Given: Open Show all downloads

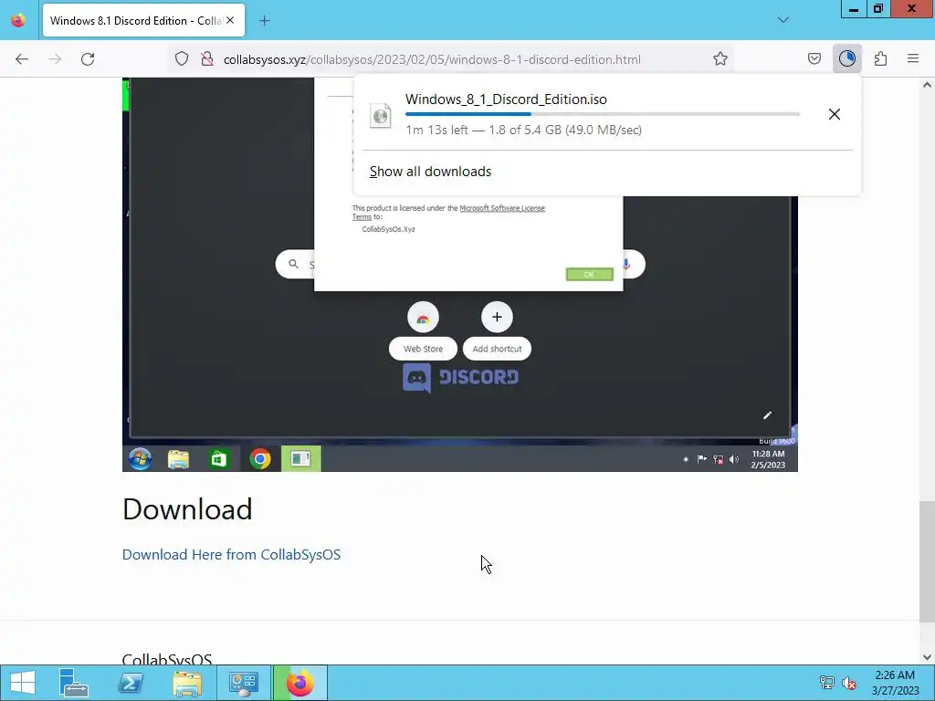Looking at the screenshot, I should click(431, 172).
